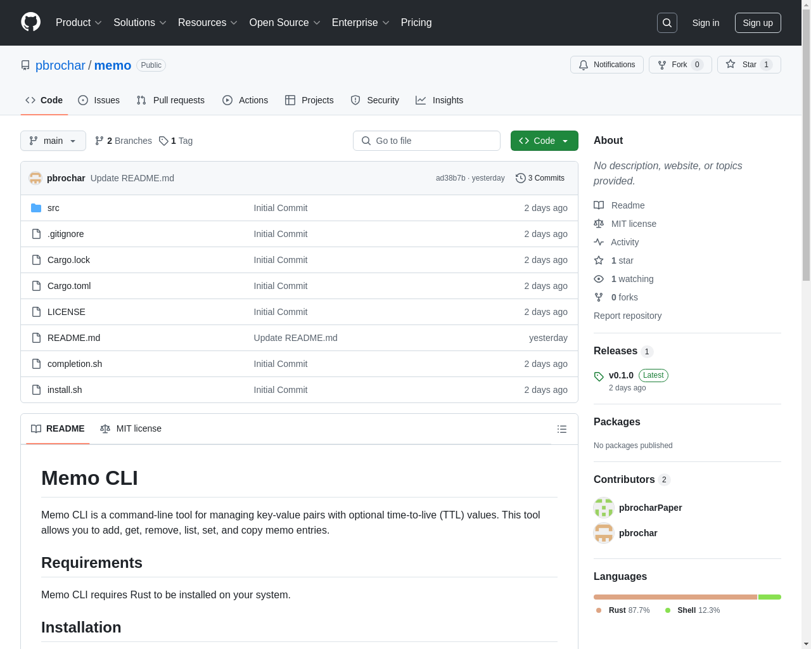
Task: Star the repository with Star button
Action: point(749,65)
